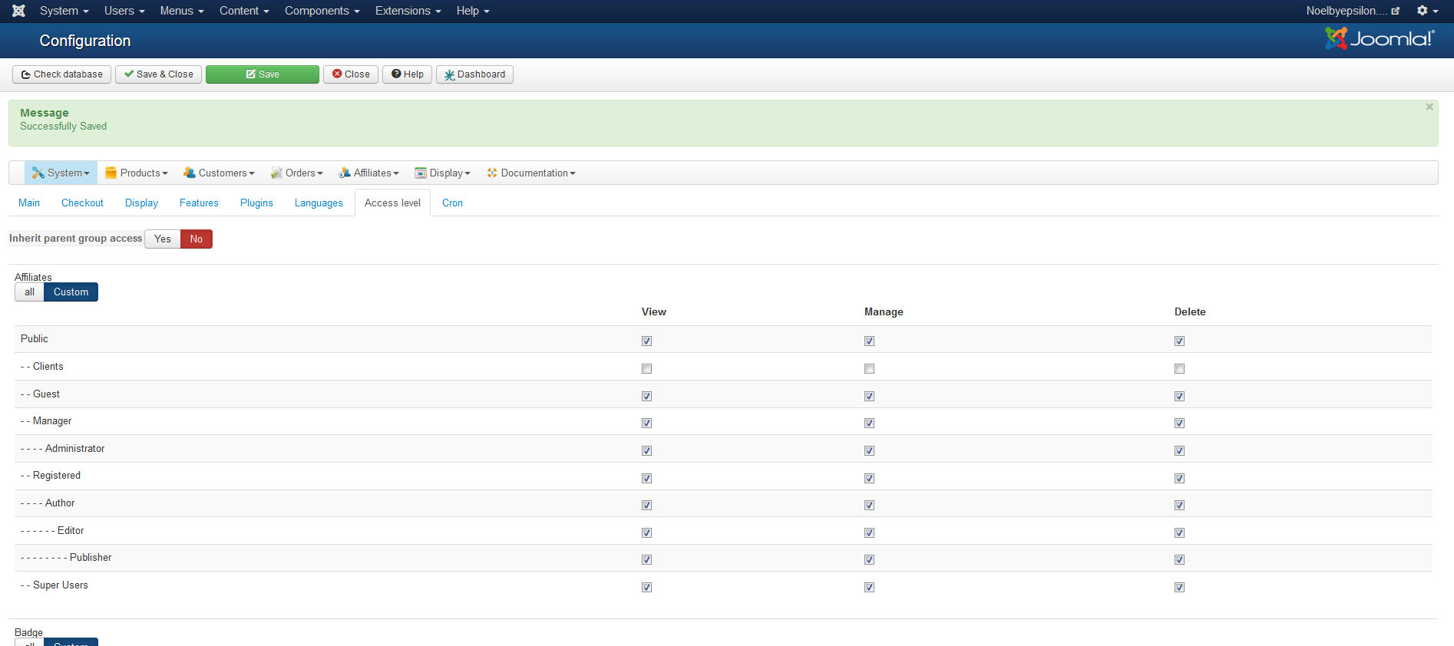Click the Products menu folder icon
1454x646 pixels.
(111, 173)
